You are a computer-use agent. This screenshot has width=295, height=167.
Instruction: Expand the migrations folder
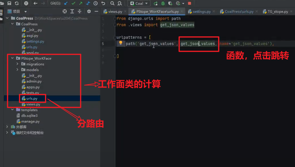17,64
